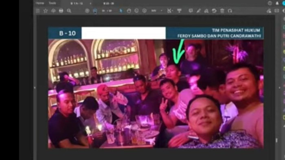Image resolution: width=285 pixels, height=160 pixels.
Task: Zoom in with the plus circle icon
Action: [145, 11]
